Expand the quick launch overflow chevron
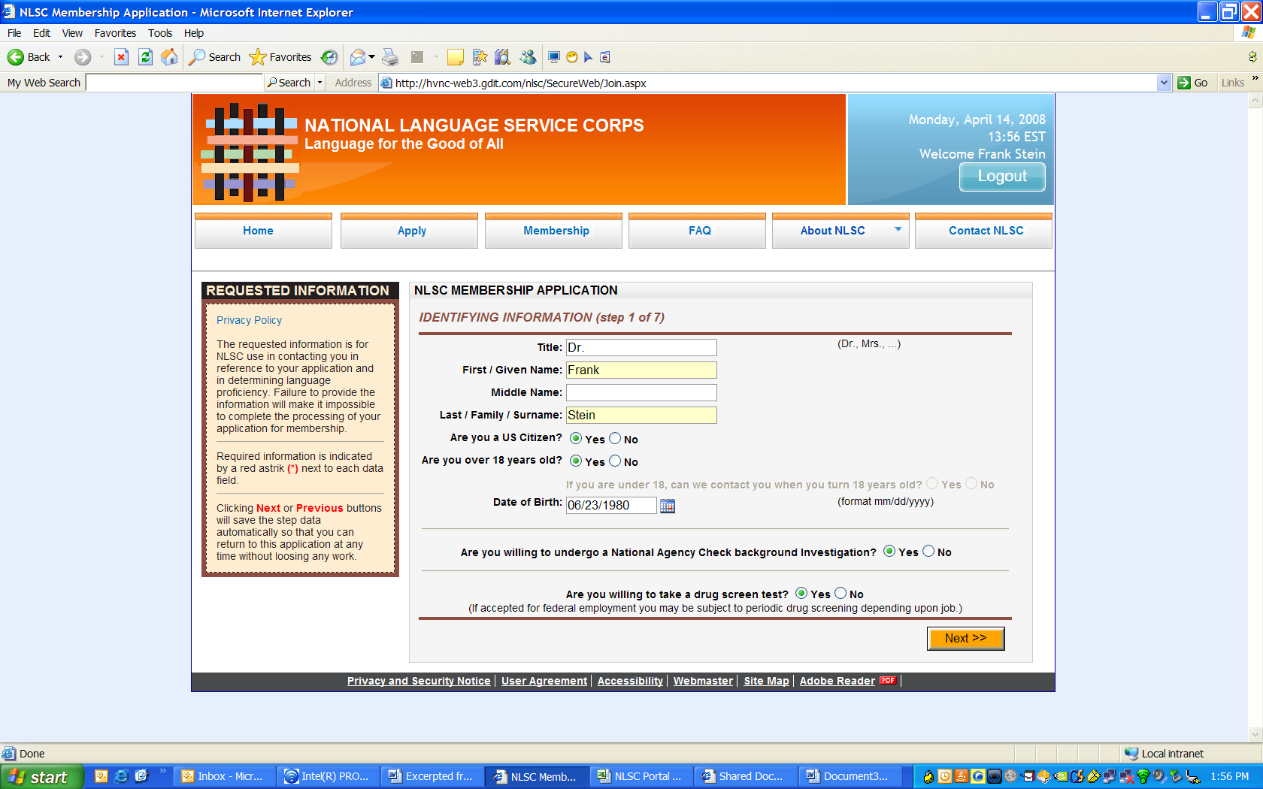This screenshot has height=789, width=1263. coord(162,771)
